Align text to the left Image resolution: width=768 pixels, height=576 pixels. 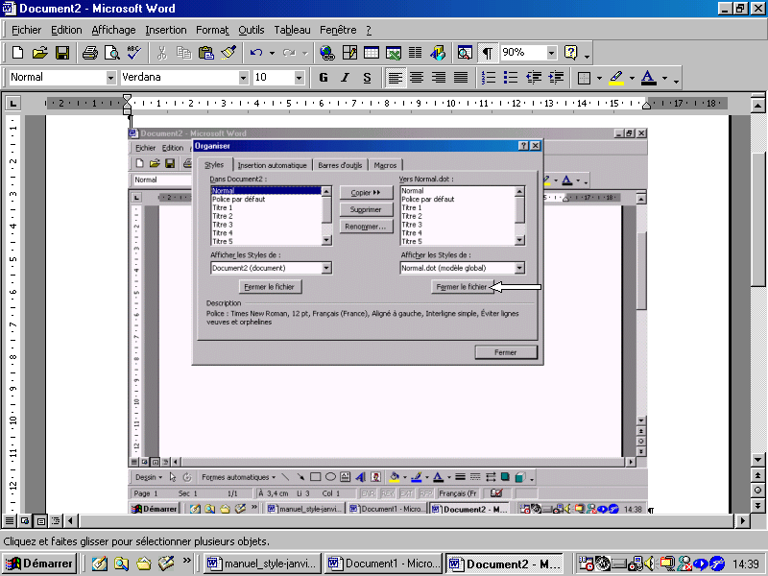pos(396,78)
